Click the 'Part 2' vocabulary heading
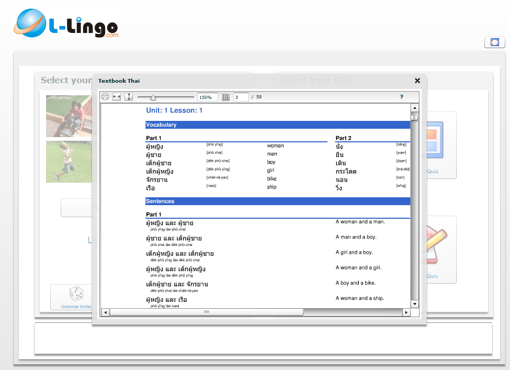The width and height of the screenshot is (510, 370). pos(344,138)
